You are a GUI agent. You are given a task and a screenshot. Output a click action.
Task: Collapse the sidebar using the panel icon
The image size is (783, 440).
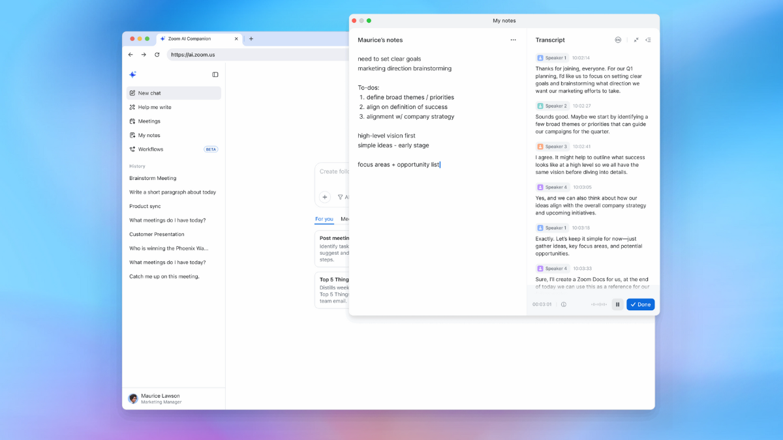click(x=215, y=75)
